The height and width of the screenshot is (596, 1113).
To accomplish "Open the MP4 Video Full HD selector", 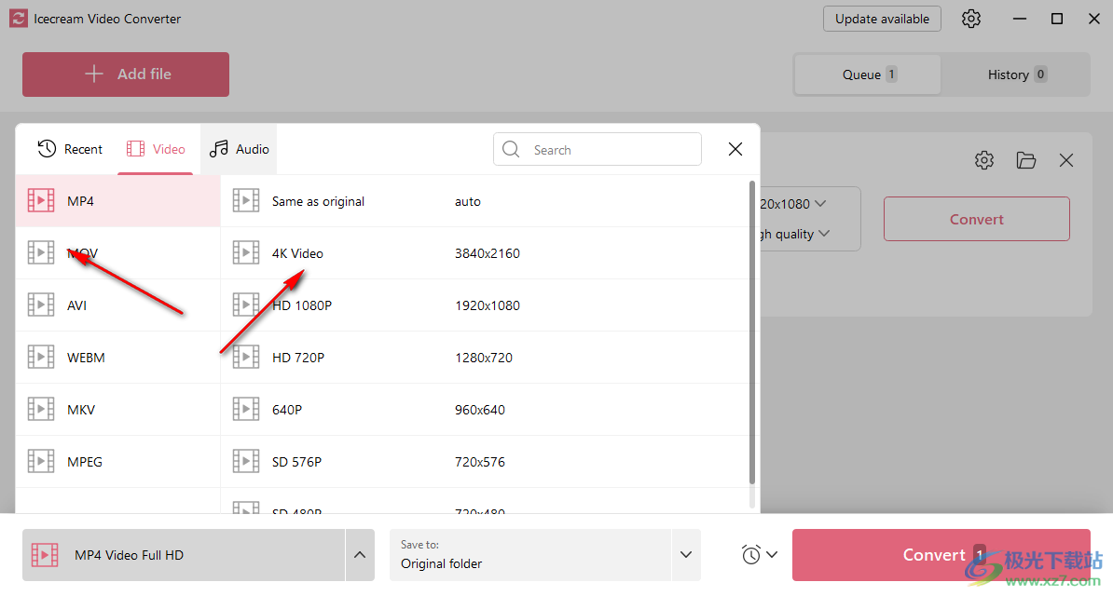I will coord(183,555).
